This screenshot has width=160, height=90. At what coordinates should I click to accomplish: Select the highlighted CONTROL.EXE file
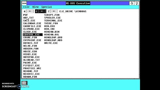pyautogui.click(x=33, y=34)
